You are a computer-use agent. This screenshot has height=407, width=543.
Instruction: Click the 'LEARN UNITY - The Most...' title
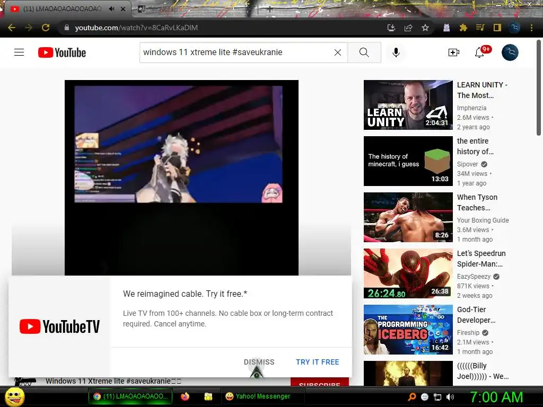482,90
